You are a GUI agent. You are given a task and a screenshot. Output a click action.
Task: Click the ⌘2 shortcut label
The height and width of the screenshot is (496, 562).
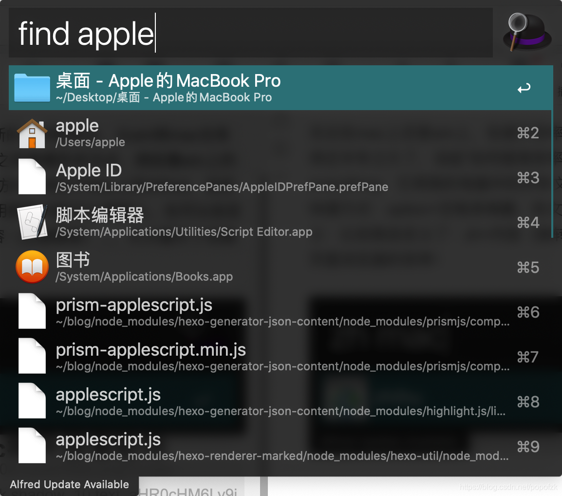pos(528,133)
